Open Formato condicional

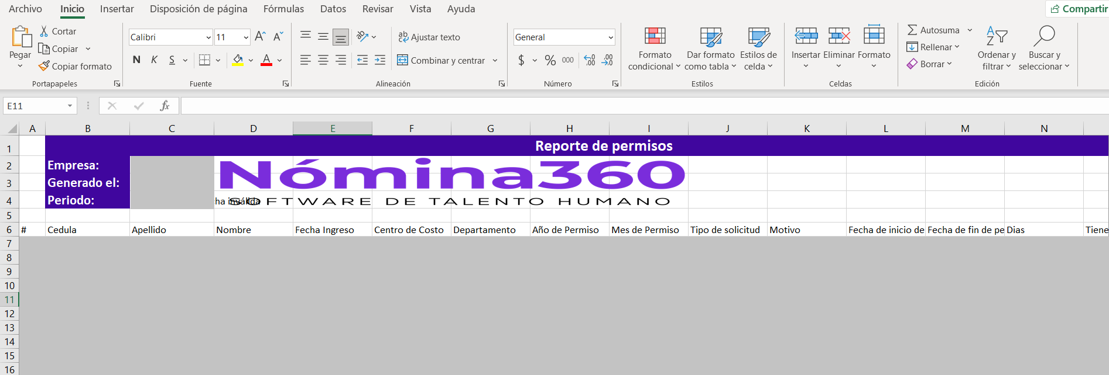click(x=655, y=48)
